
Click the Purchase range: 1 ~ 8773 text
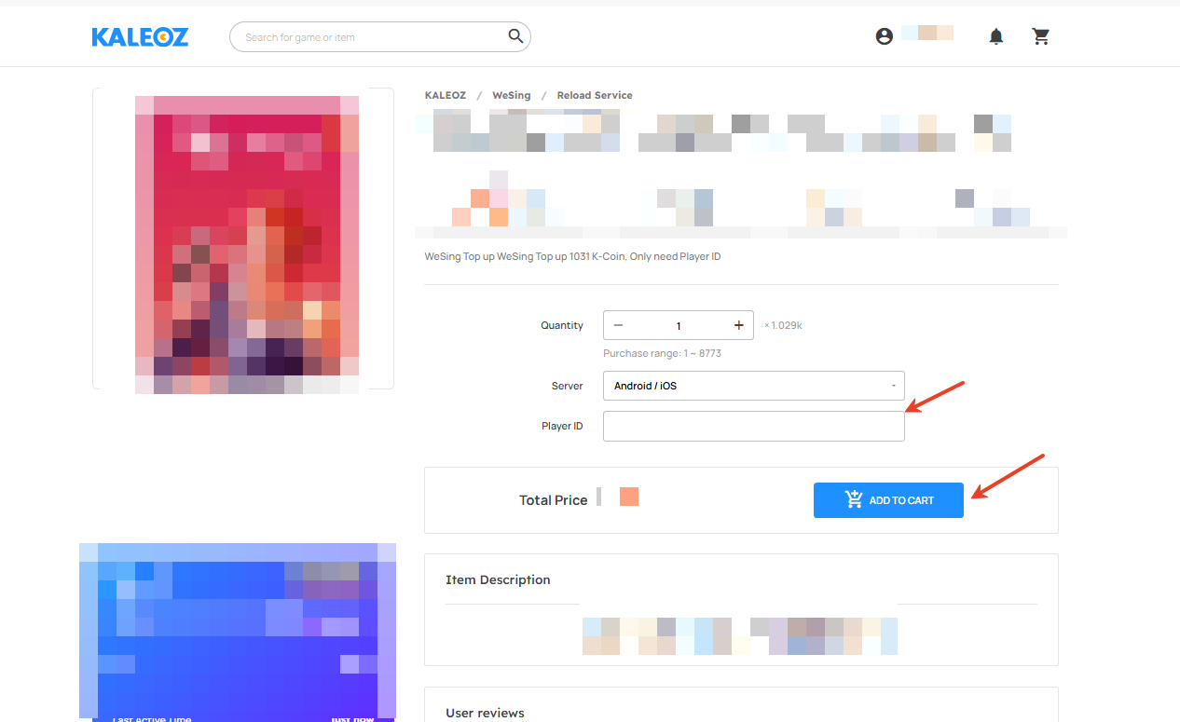(662, 354)
